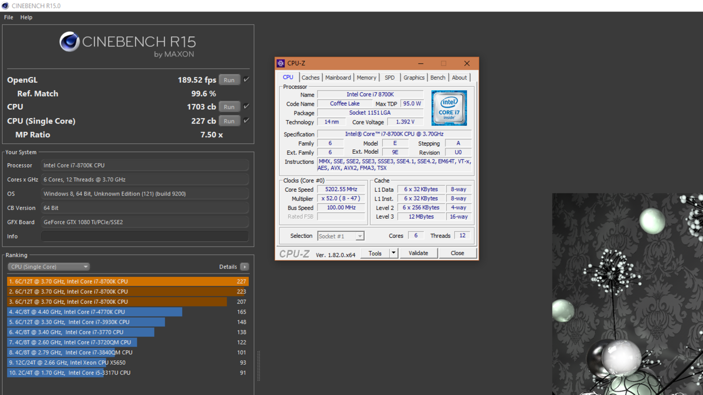Click the Processor field Intel Core i7-8700K CPU
703x395 pixels.
click(144, 165)
